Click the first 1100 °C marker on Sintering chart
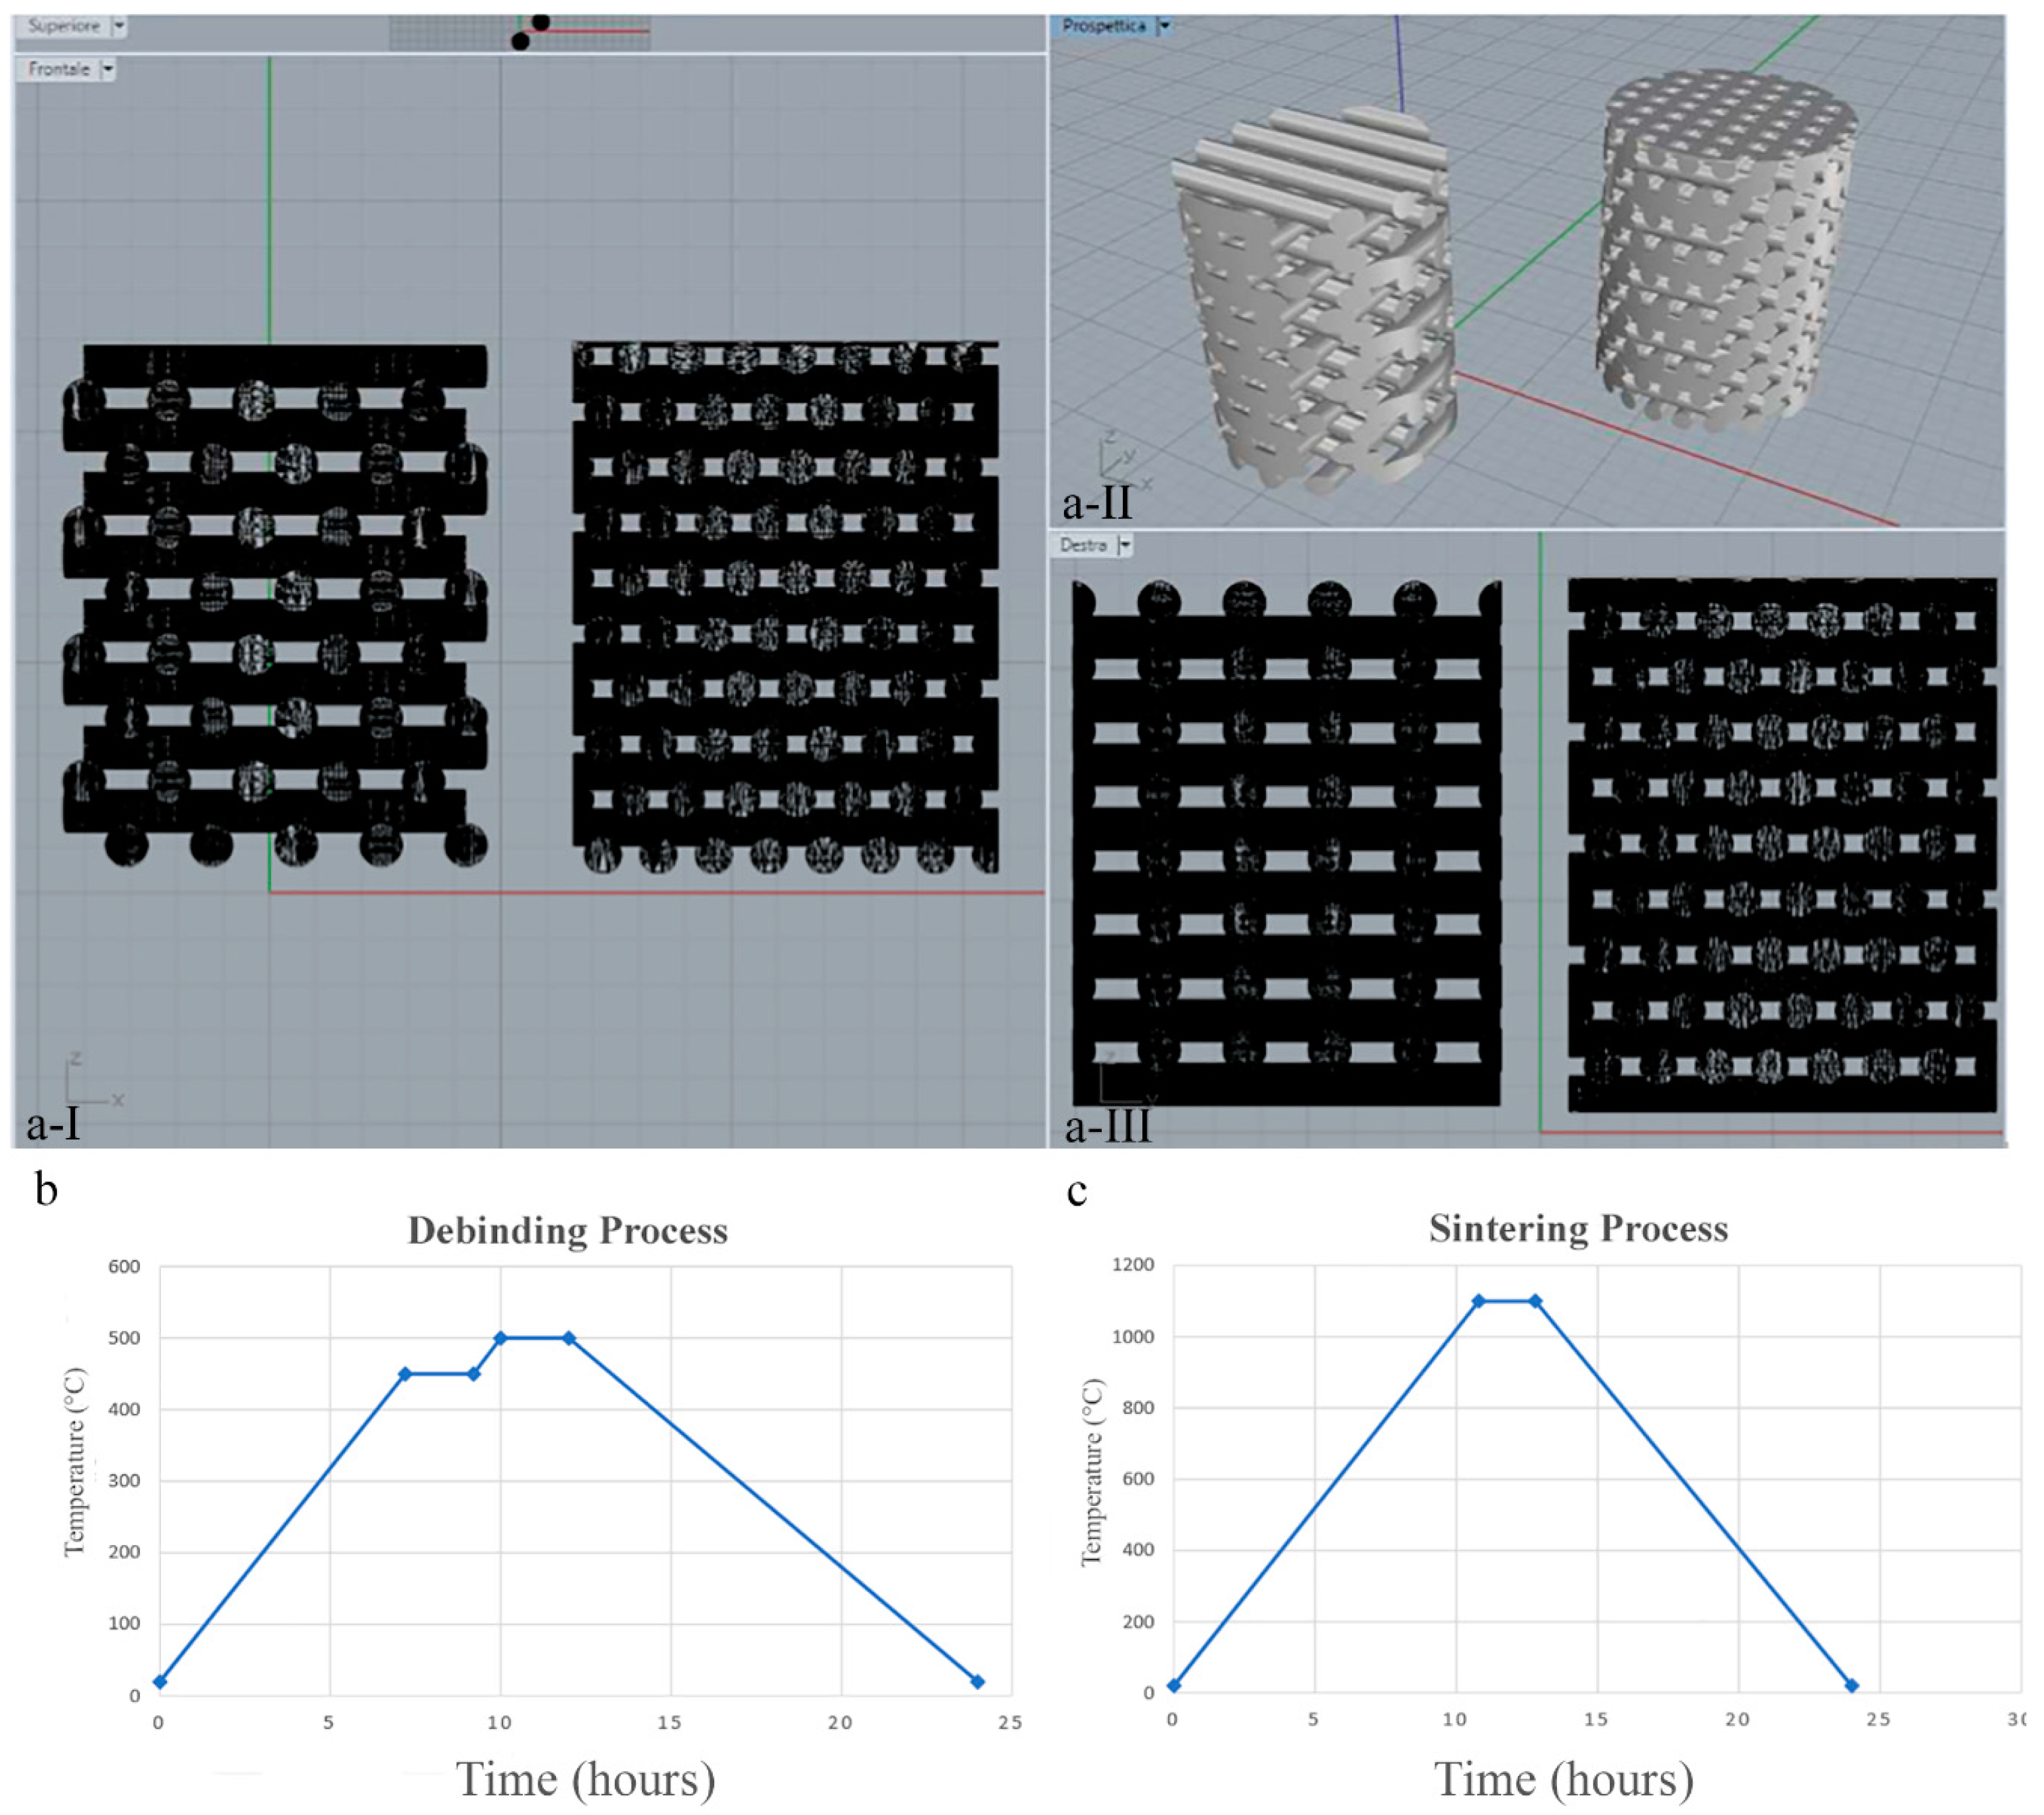This screenshot has height=1815, width=2044. click(1478, 1301)
